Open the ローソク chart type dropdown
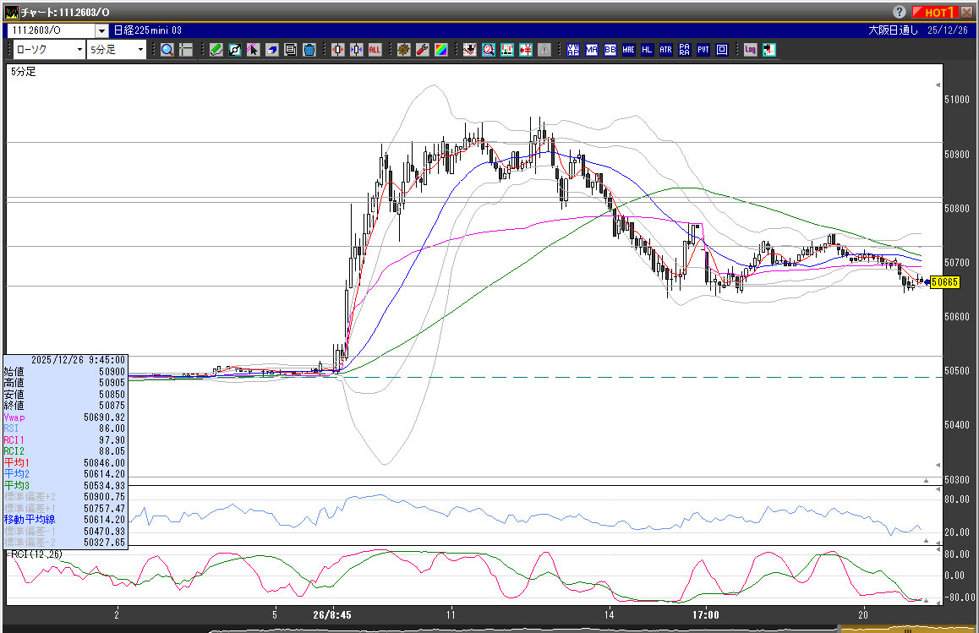Viewport: 979px width, 633px height. point(48,50)
